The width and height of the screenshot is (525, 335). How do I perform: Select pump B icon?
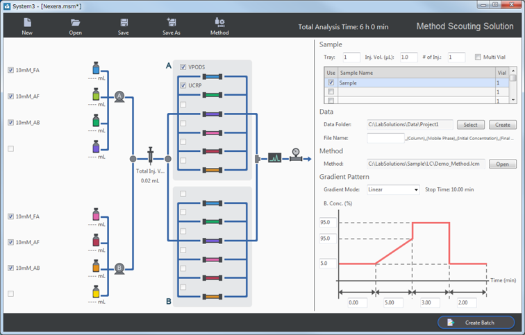point(119,268)
